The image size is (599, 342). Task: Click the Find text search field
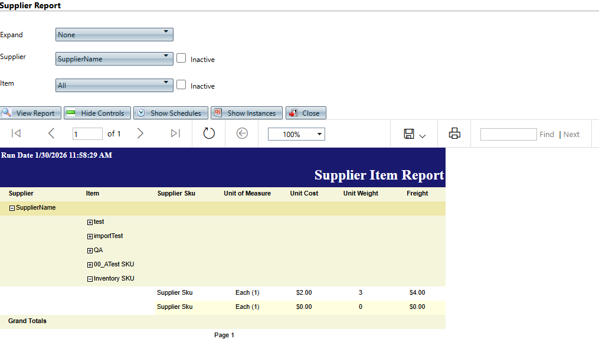pos(508,134)
